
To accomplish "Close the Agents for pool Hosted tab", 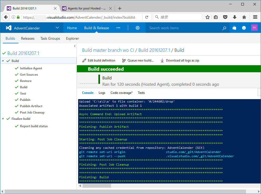I will [110, 8].
